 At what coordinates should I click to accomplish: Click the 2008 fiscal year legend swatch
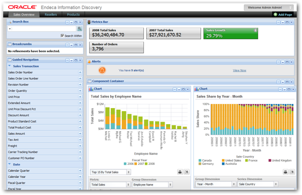(146, 164)
